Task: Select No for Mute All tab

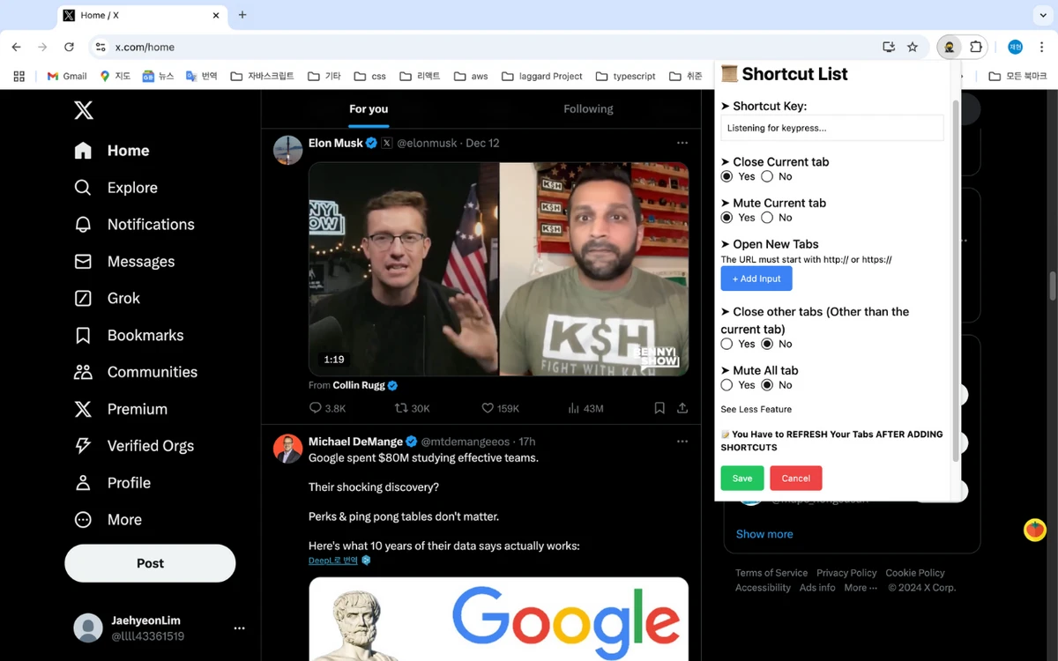Action: click(767, 385)
